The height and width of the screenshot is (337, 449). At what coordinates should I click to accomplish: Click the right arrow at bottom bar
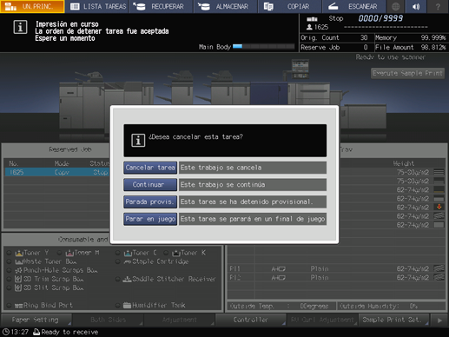(439, 320)
